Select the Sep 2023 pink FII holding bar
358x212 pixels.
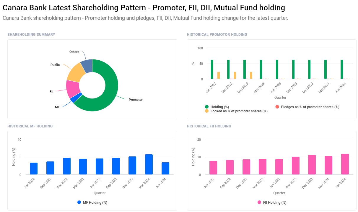click(296, 166)
